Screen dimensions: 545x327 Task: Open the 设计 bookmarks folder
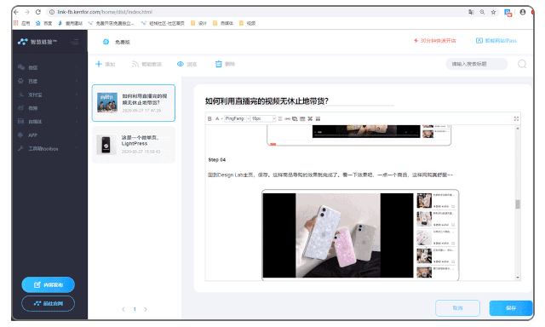(198, 23)
